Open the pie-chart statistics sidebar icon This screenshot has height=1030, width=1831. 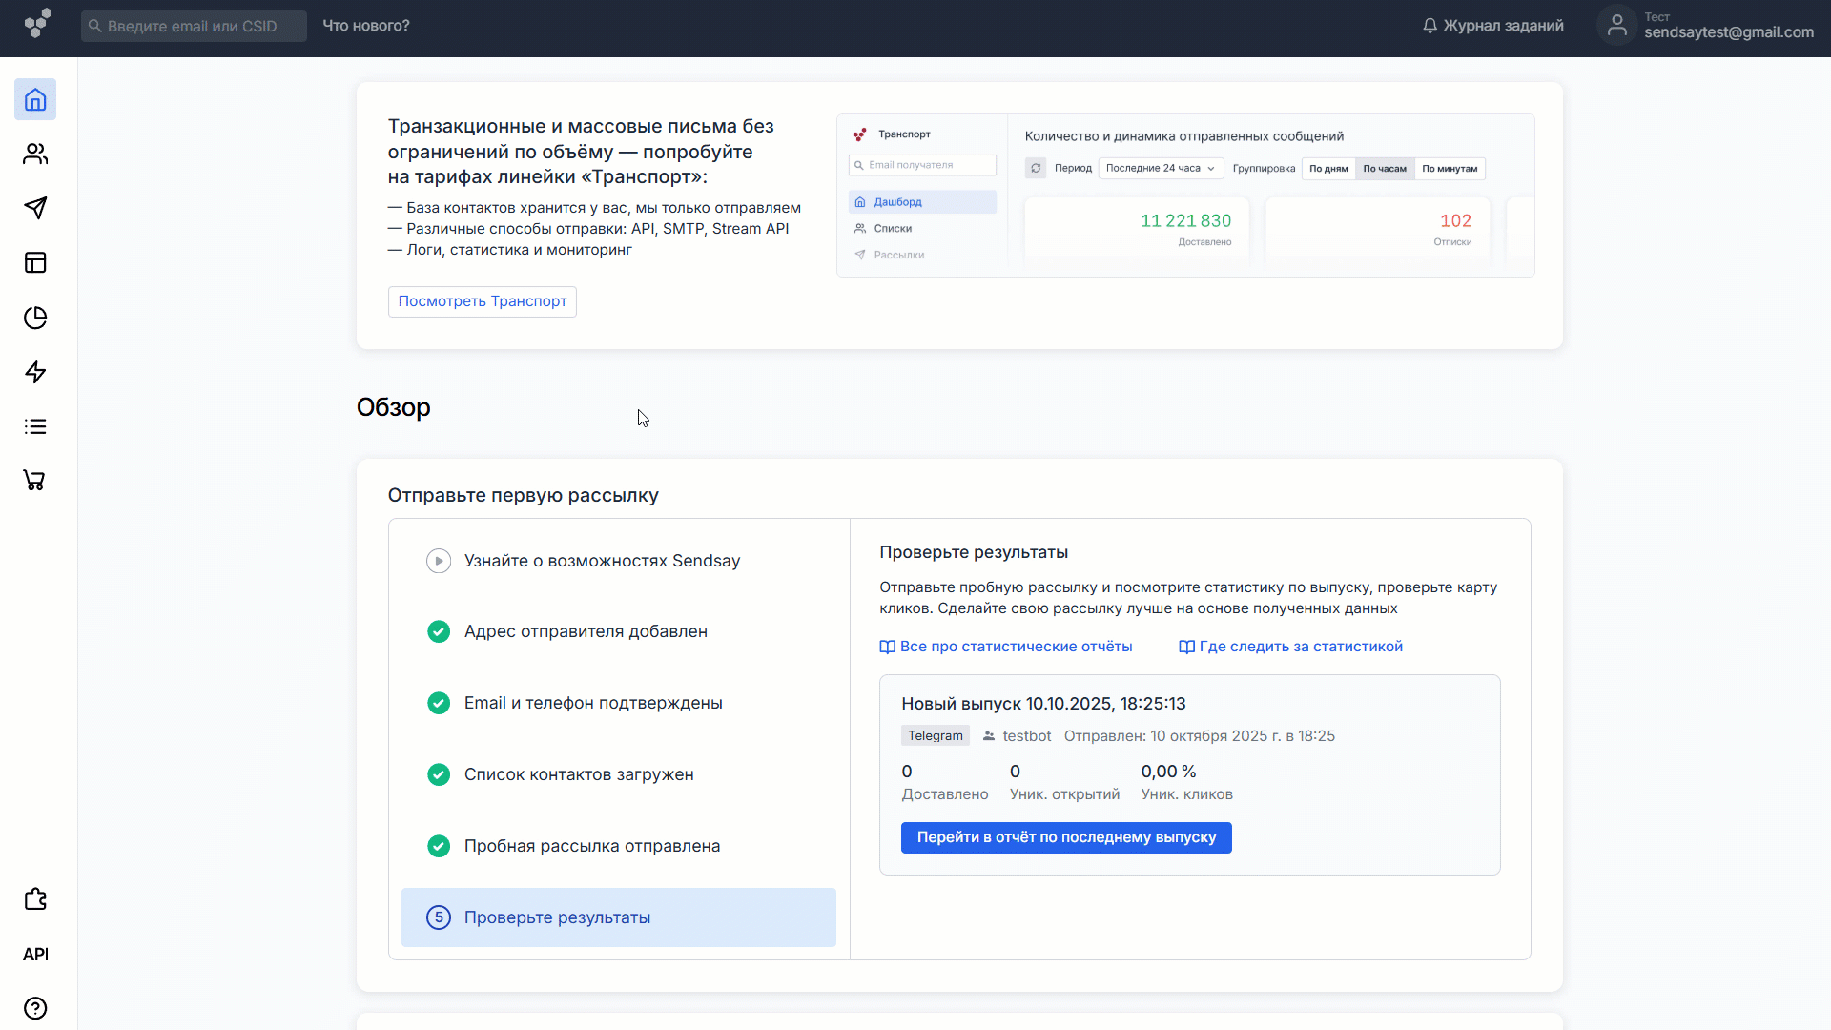[x=35, y=318]
